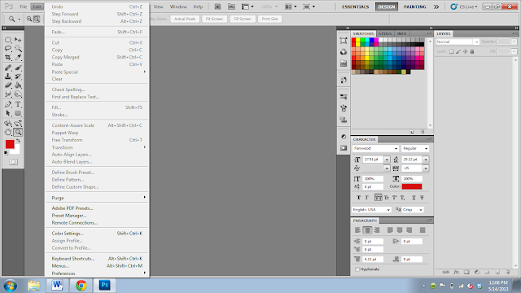This screenshot has width=521, height=293.
Task: Launch Mini Bridge from the top bar
Action: [x=231, y=7]
